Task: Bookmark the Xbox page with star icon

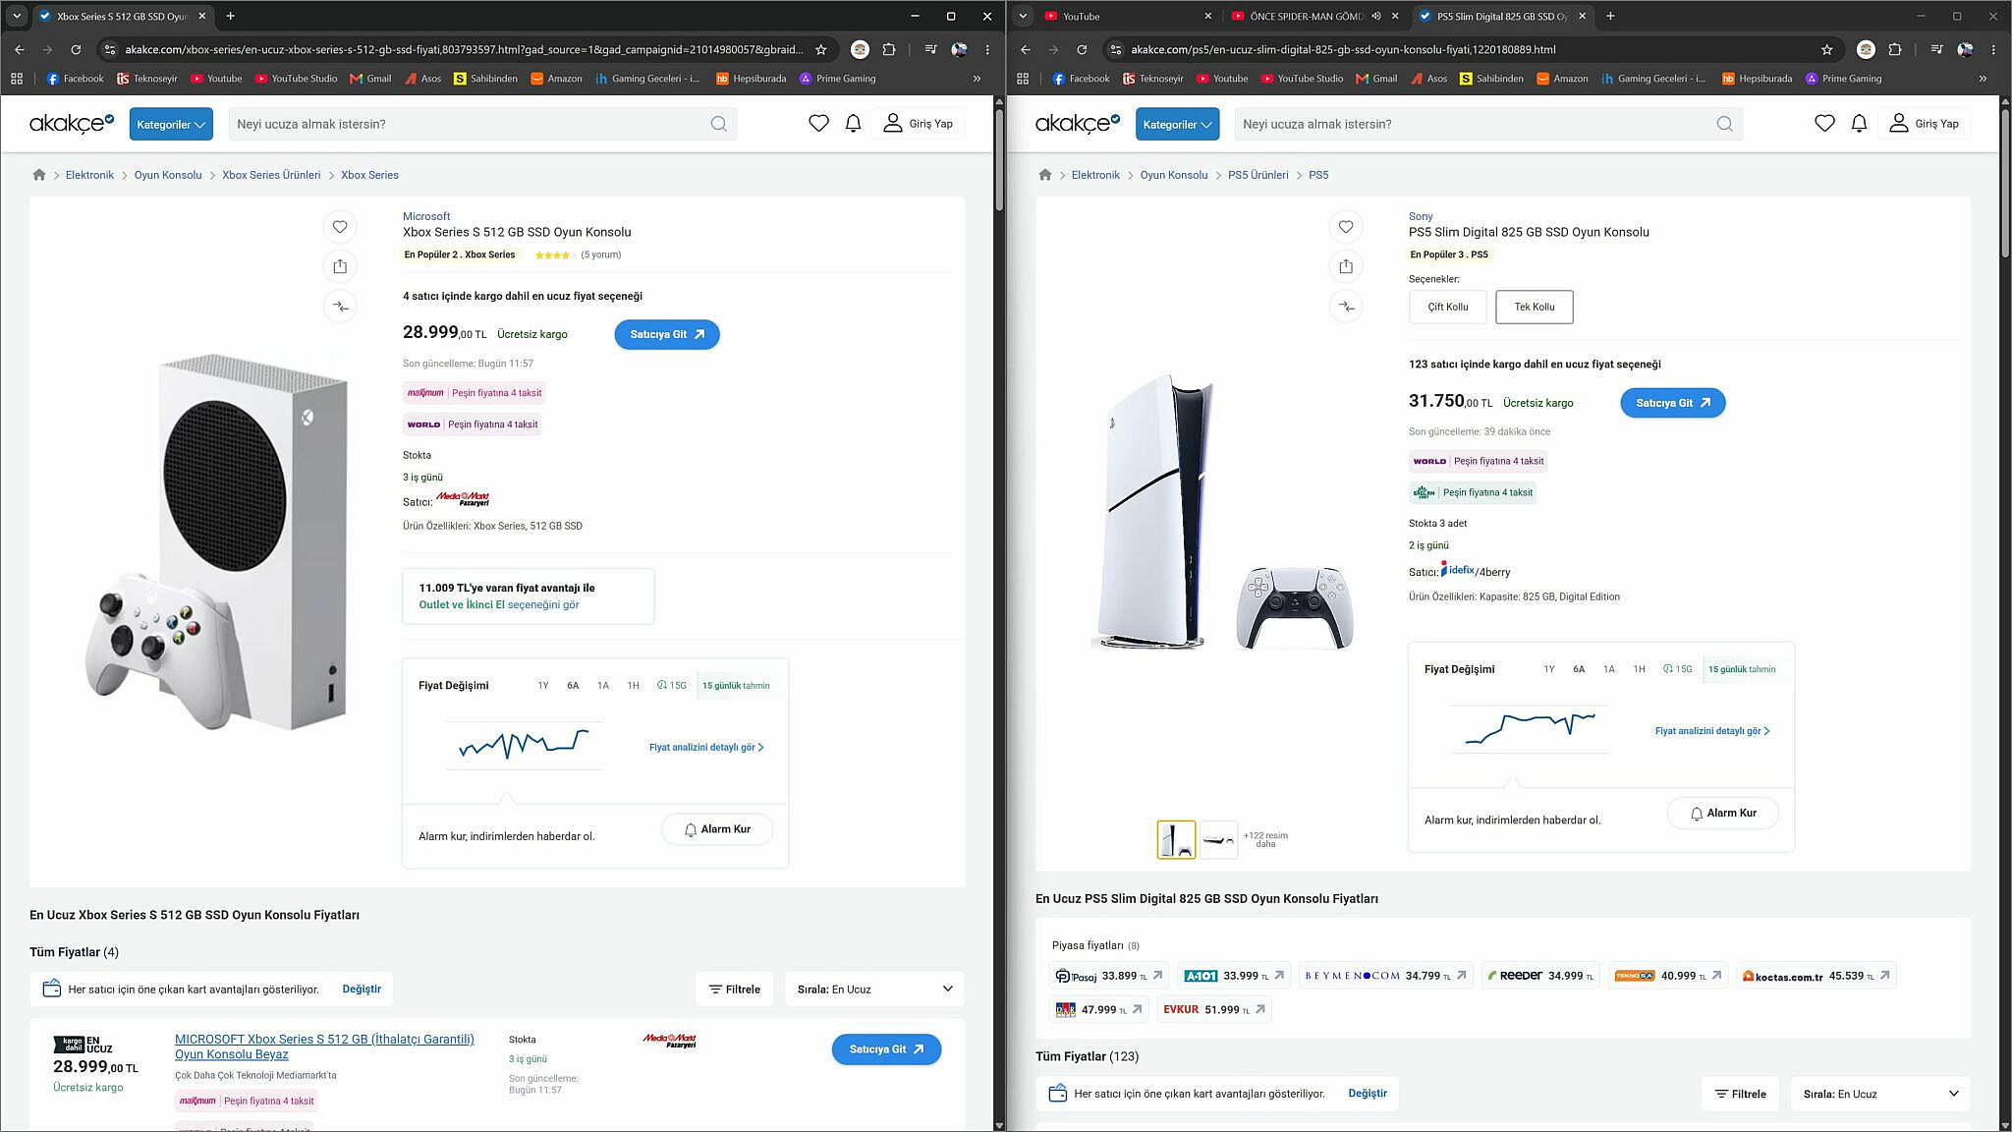Action: coord(821,49)
